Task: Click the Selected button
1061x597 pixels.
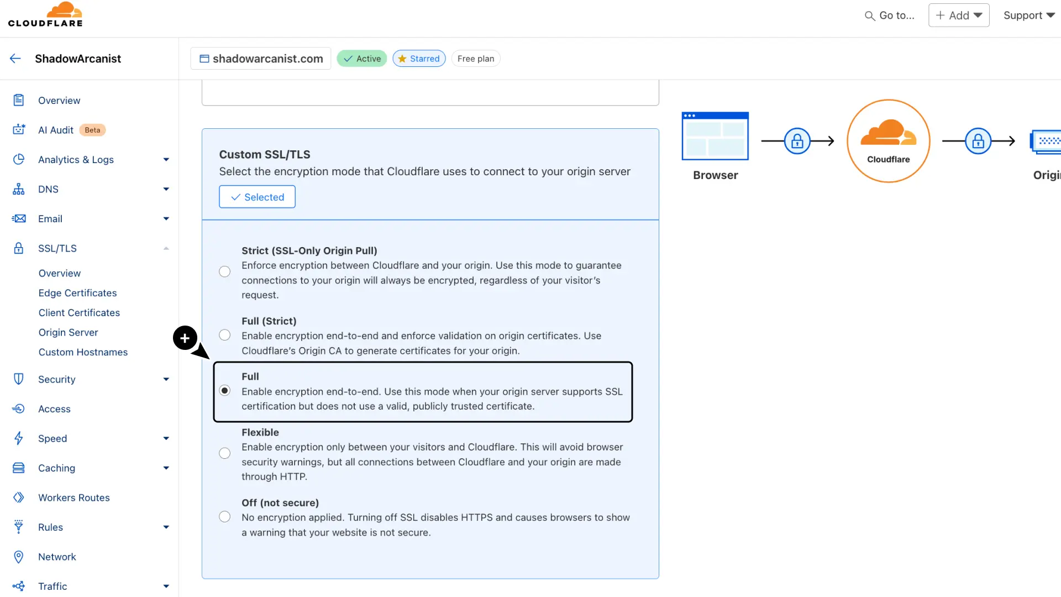Action: pos(257,197)
